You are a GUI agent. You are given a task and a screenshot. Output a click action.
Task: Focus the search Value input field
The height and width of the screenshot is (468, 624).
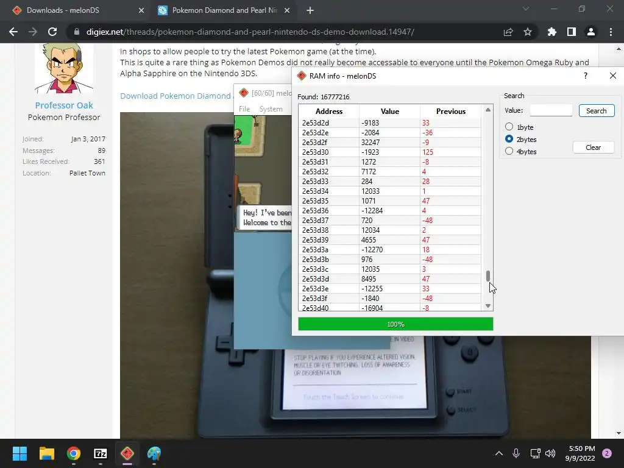[x=551, y=111]
